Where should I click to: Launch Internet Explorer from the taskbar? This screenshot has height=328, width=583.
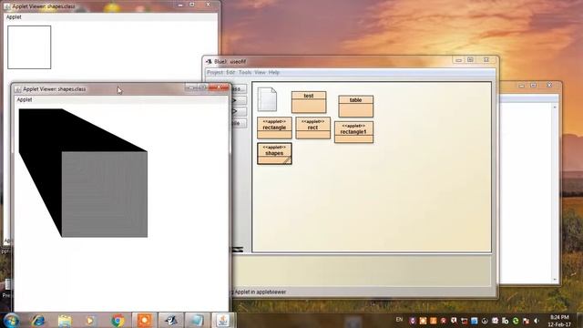[38, 321]
